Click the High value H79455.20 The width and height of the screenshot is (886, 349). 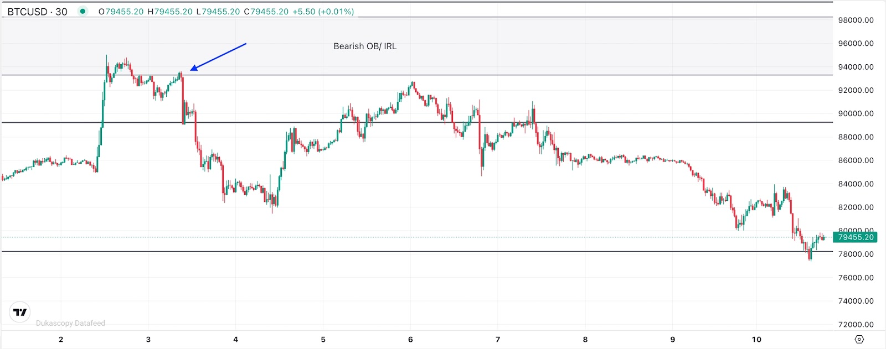[169, 12]
